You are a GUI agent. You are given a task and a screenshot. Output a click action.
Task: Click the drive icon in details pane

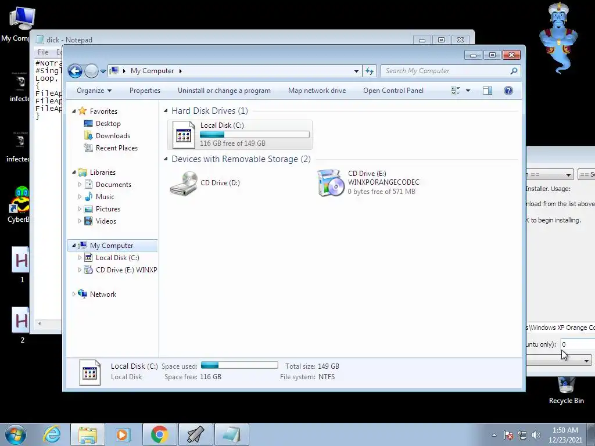[90, 372]
